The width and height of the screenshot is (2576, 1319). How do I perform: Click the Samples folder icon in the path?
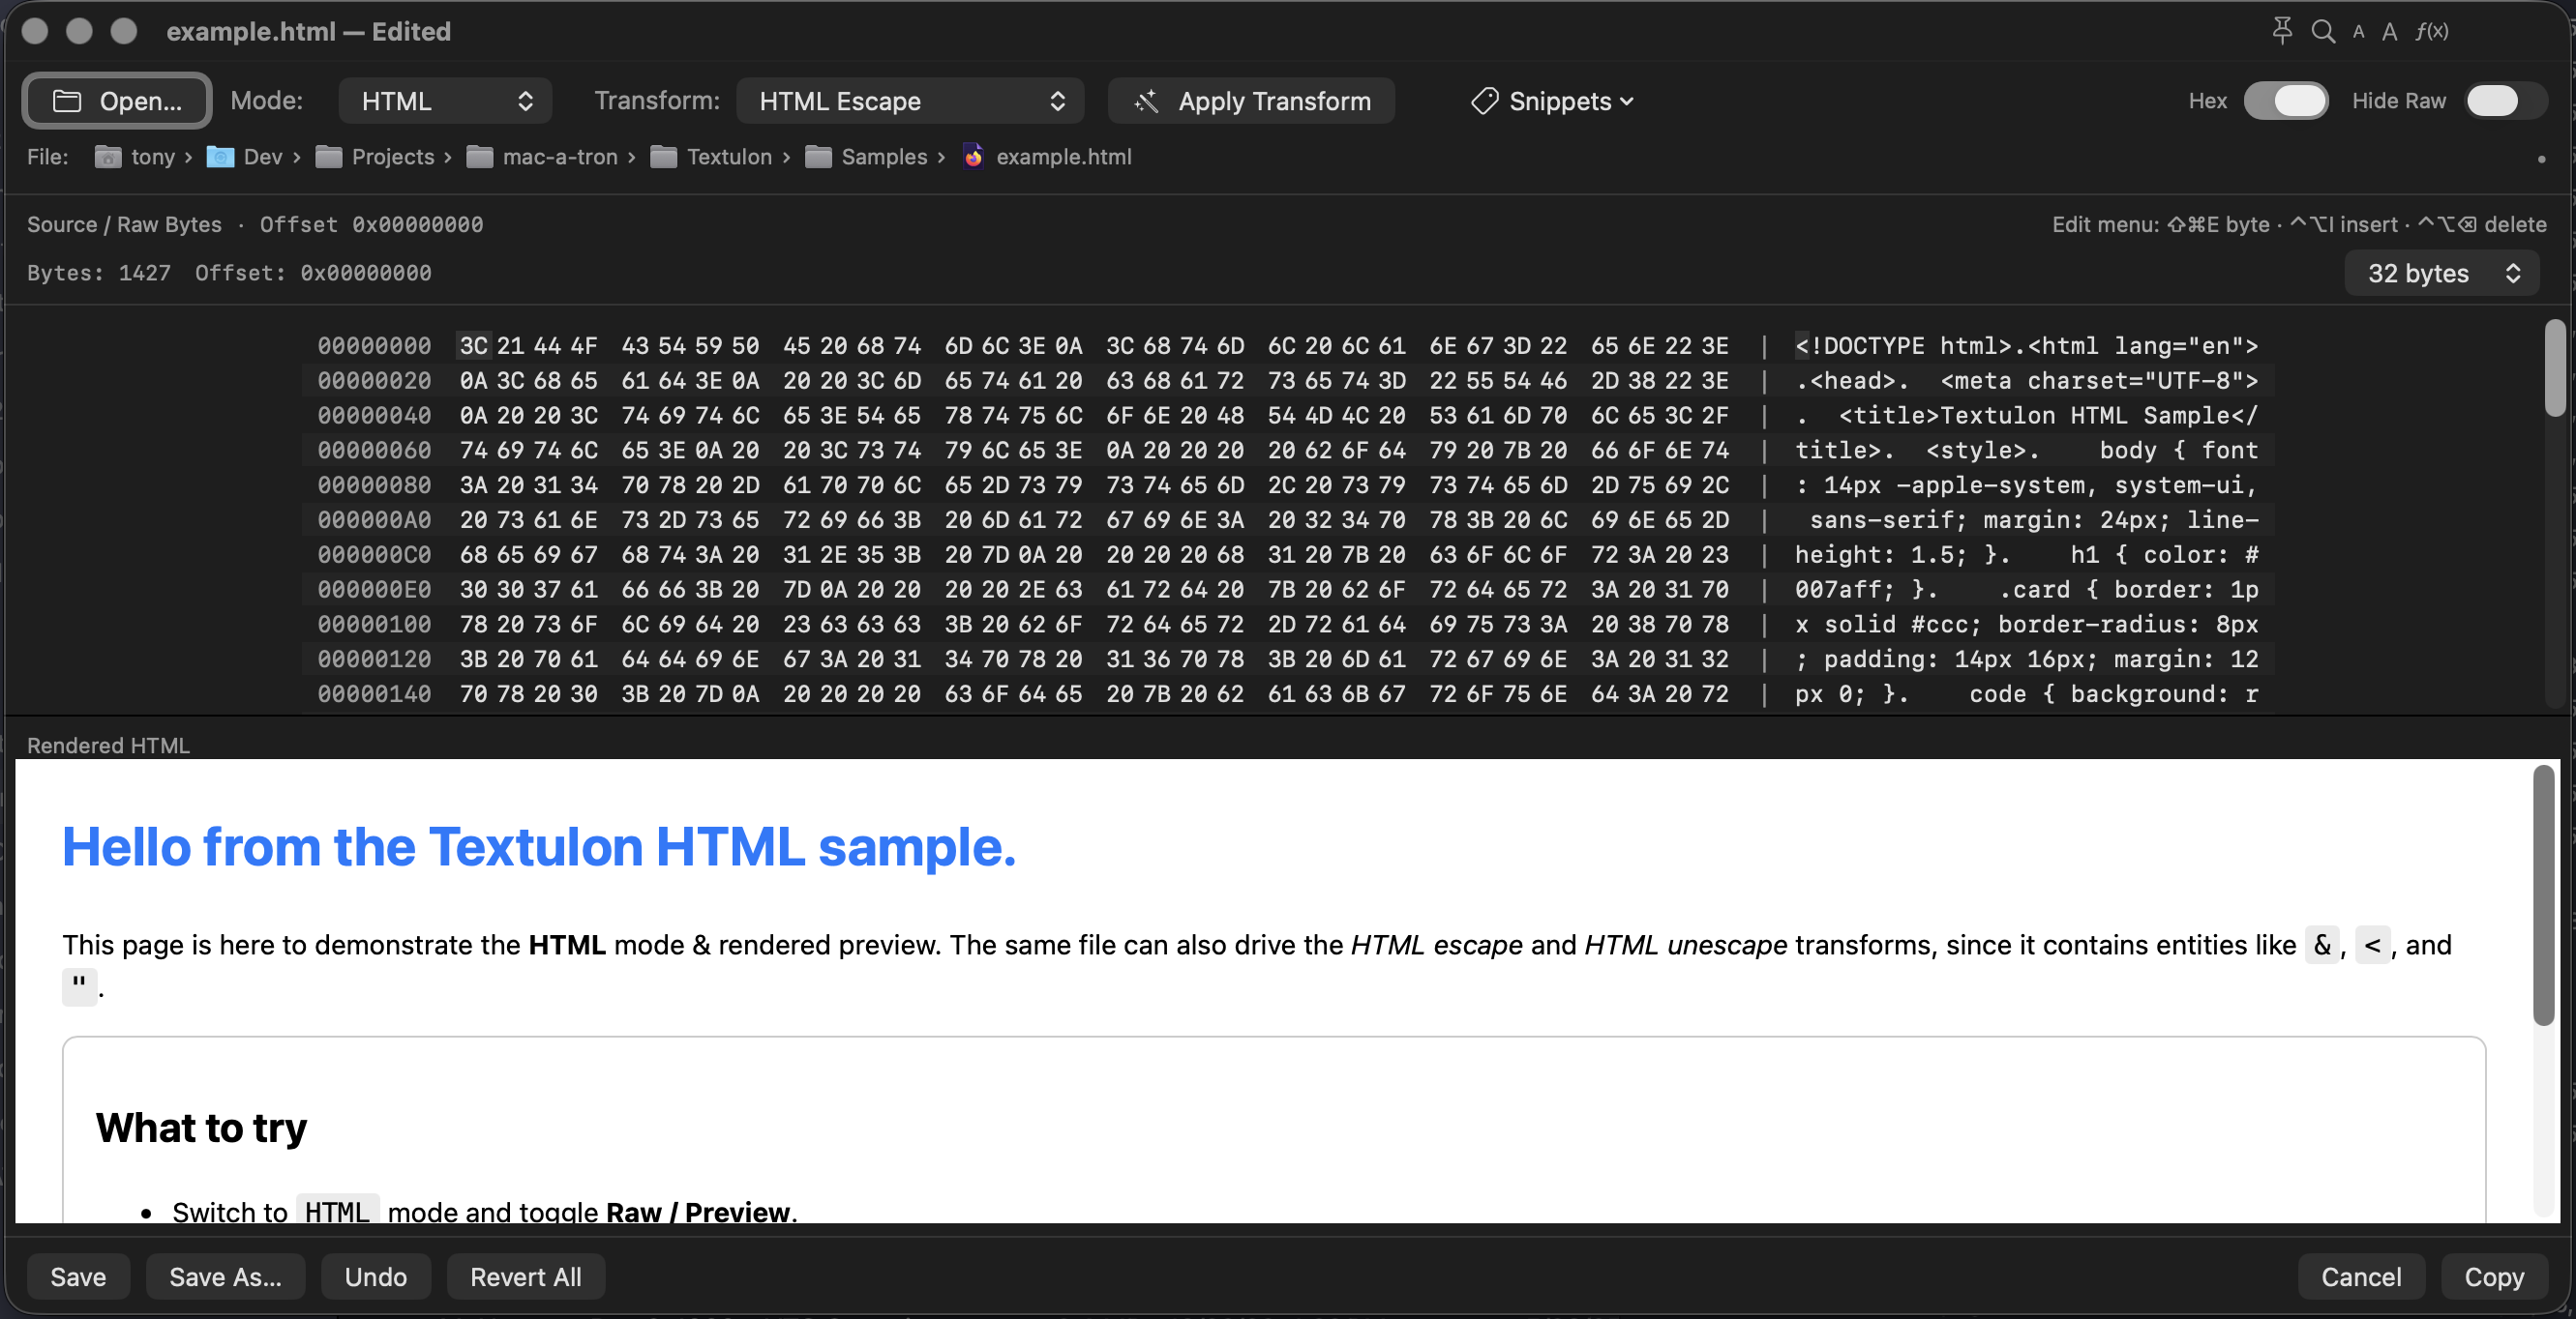pos(819,157)
